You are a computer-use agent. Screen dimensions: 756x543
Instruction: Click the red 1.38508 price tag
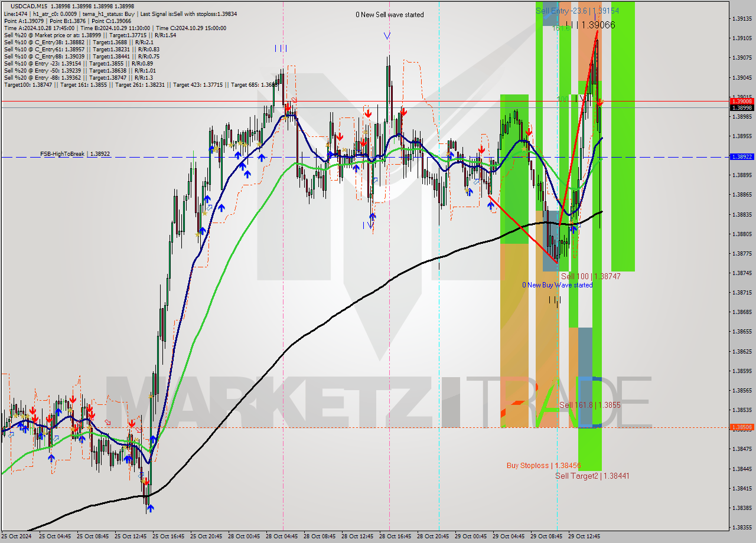point(741,427)
